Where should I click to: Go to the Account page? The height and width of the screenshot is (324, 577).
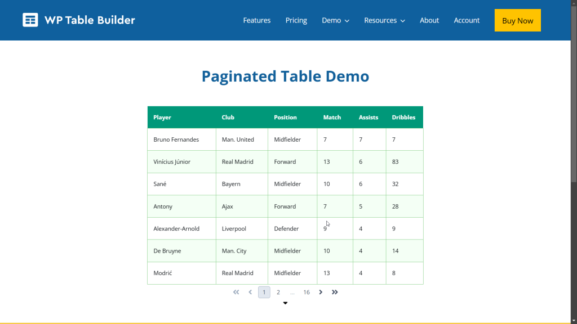coord(467,20)
